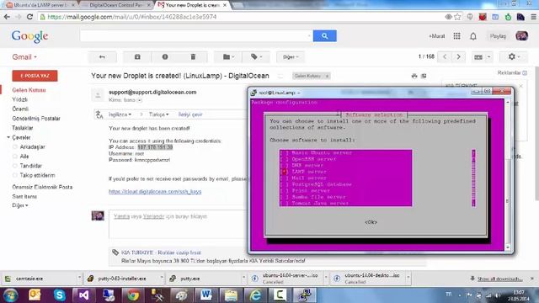Click reply box text area
Screen dimensions: 539x303
(178, 224)
